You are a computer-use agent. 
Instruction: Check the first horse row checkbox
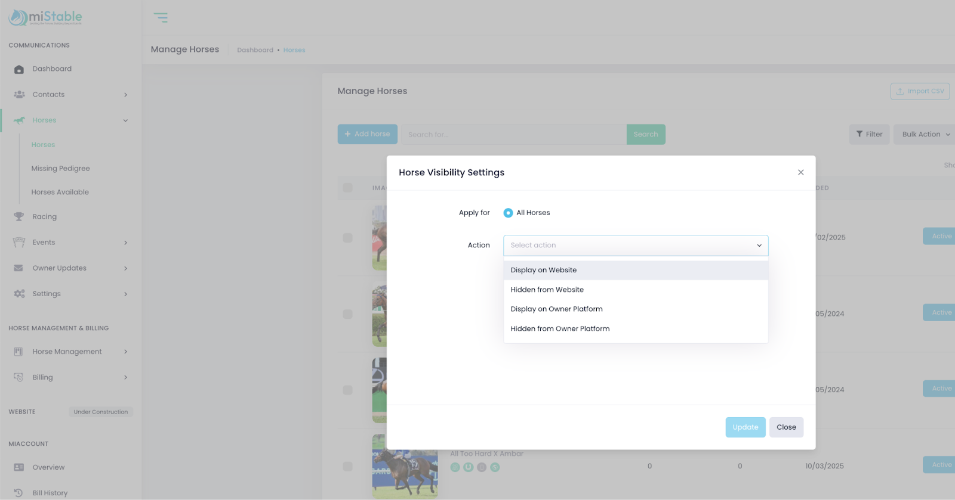(x=347, y=238)
